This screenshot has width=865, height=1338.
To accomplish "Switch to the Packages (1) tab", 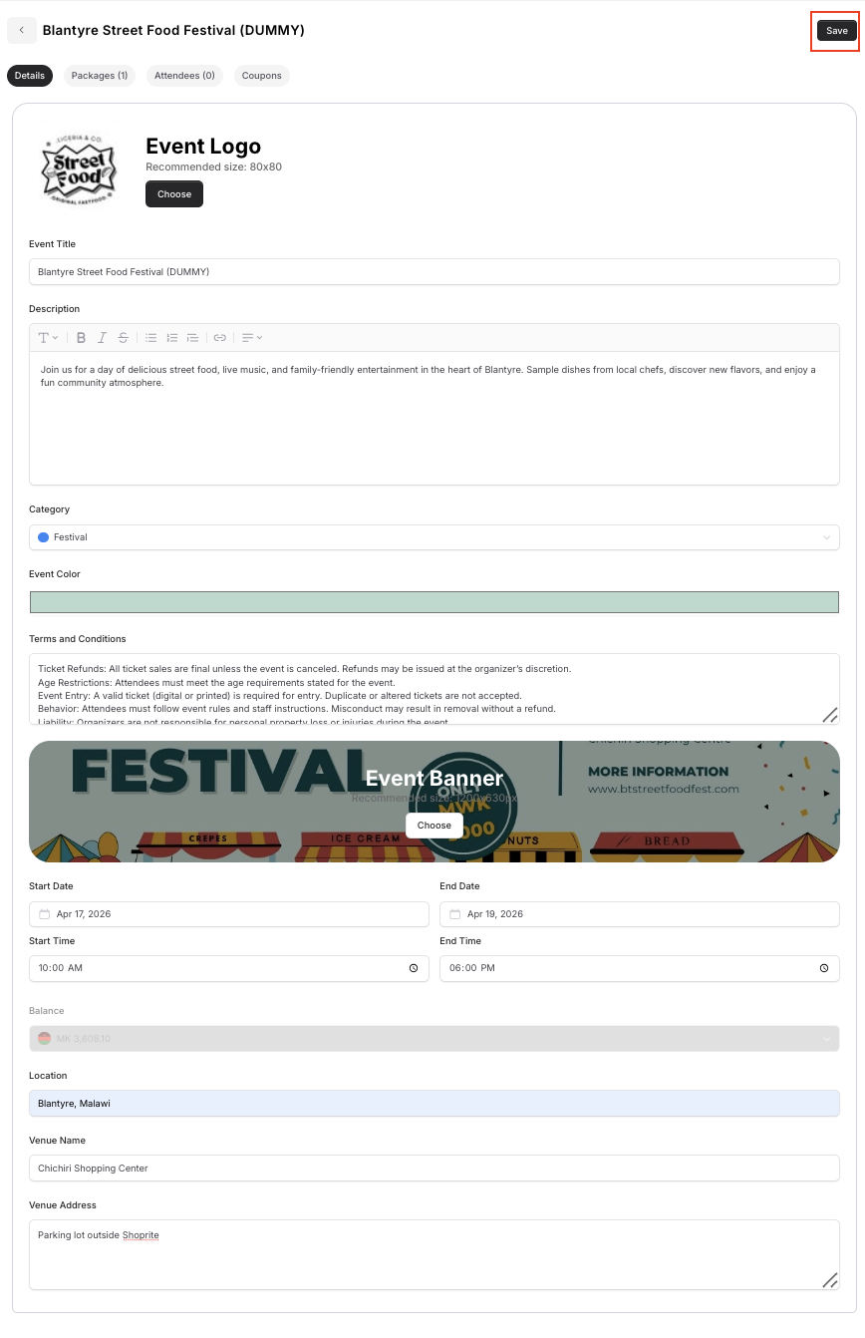I will click(100, 76).
